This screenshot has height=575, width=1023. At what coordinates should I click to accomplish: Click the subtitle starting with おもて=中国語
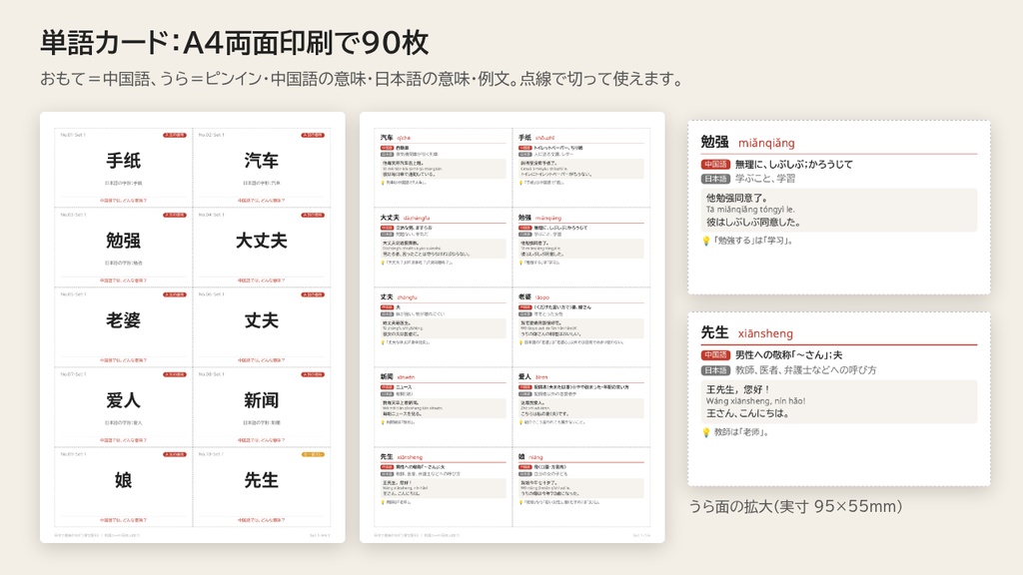364,79
